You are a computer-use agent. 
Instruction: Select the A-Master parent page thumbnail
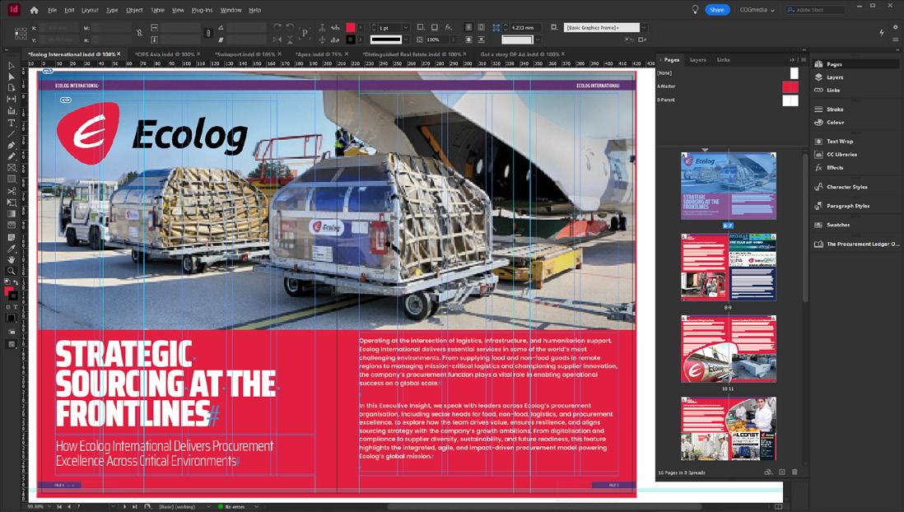(x=790, y=86)
